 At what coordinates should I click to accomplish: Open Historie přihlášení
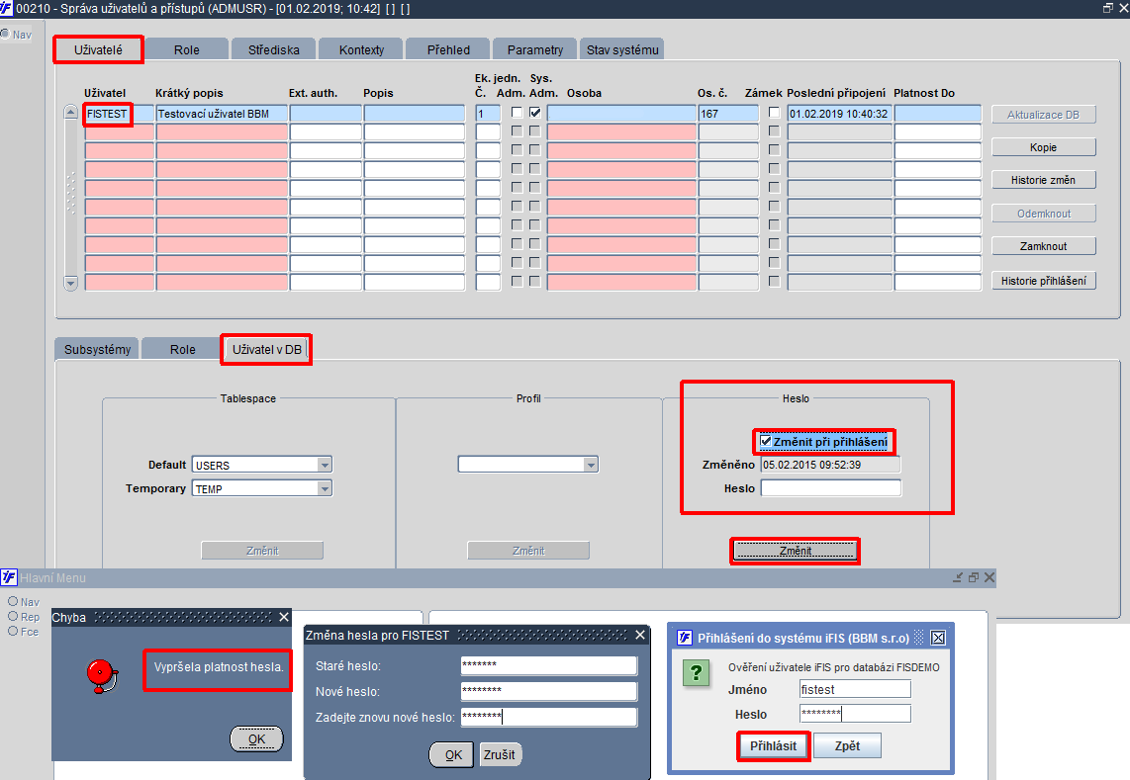point(1044,281)
